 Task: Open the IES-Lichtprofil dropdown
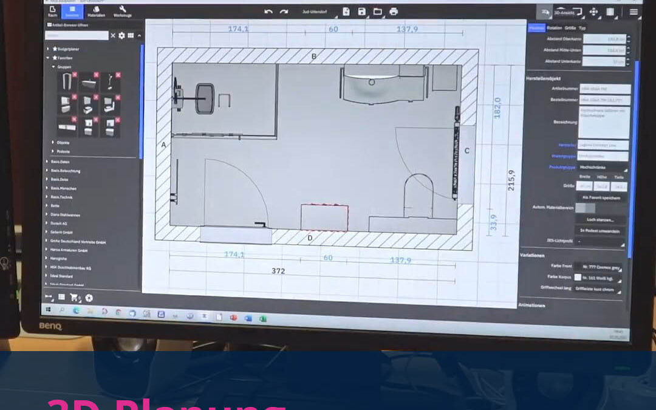(x=600, y=241)
